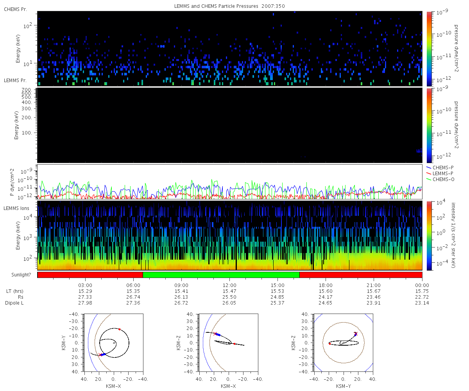Select the pressure line plot panel
Image resolution: width=469 pixels, height=391 pixels.
pos(230,182)
